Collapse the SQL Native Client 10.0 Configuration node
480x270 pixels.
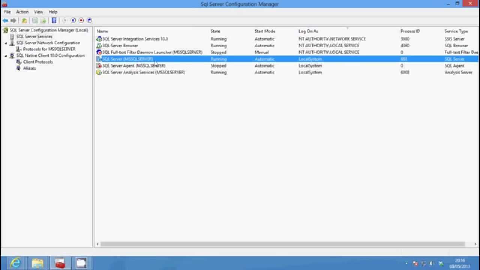pos(6,56)
